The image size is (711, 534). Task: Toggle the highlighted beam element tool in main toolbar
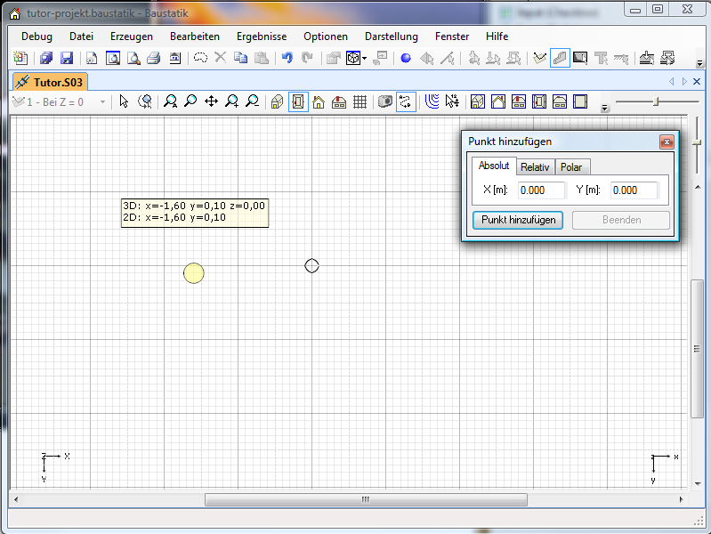point(560,58)
